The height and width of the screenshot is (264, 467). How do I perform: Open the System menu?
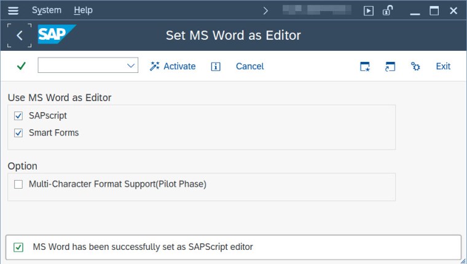[x=47, y=10]
